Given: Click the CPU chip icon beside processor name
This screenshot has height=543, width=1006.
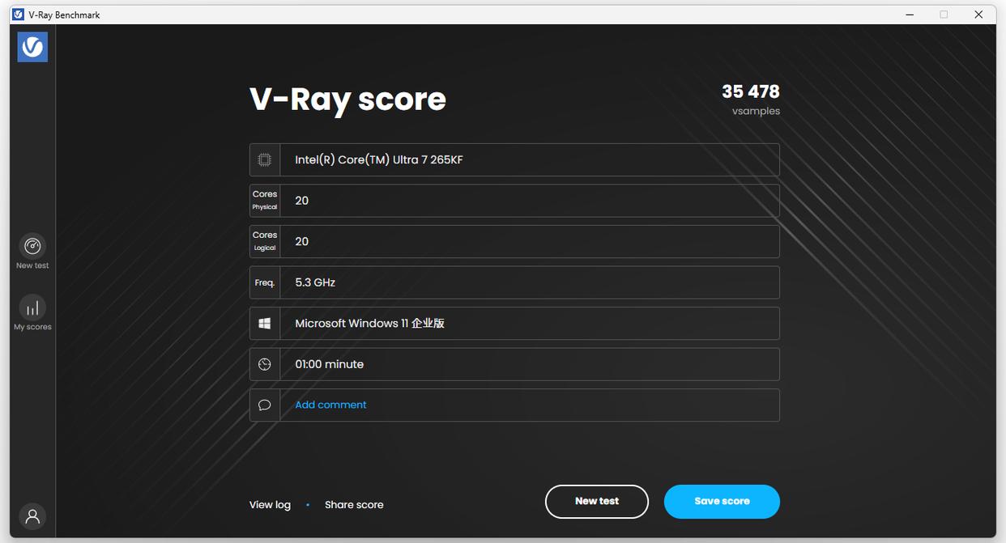Looking at the screenshot, I should 265,160.
